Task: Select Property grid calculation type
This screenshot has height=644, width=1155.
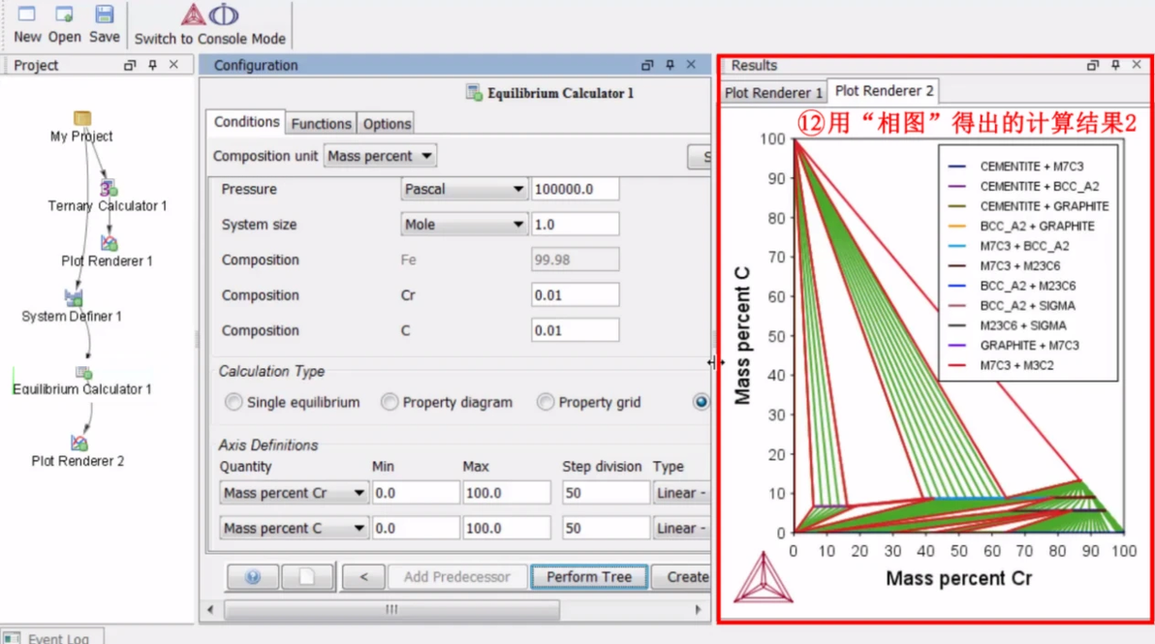Action: 546,402
